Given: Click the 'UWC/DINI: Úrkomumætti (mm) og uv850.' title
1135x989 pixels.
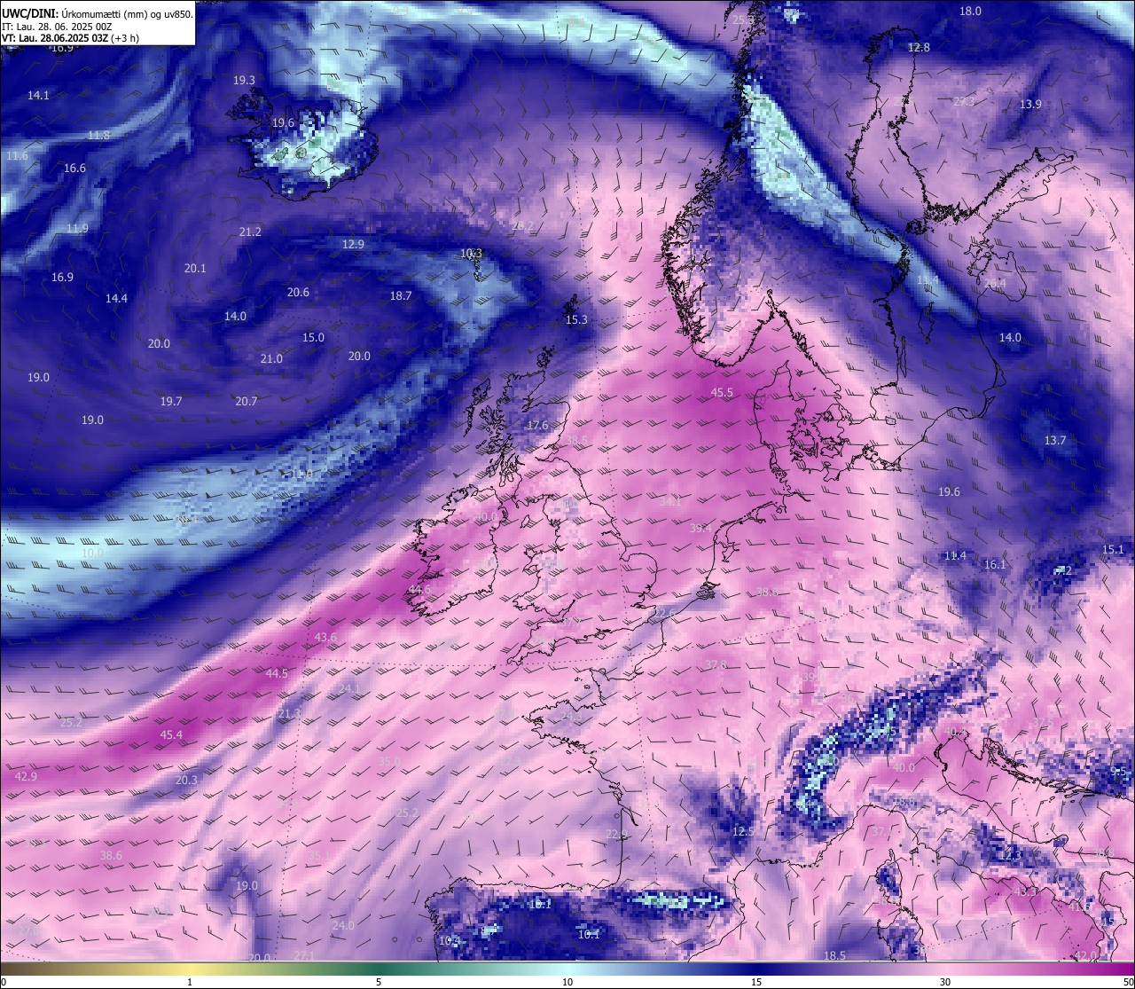Looking at the screenshot, I should (x=97, y=13).
